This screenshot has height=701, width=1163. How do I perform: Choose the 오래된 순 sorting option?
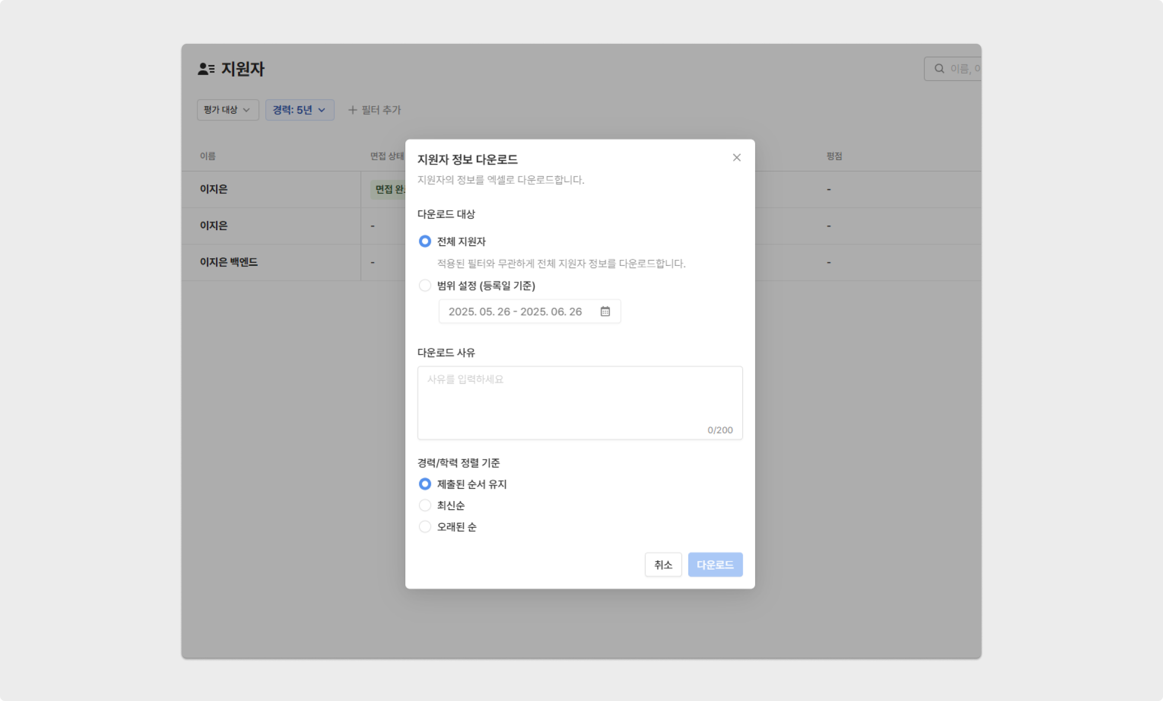(425, 527)
